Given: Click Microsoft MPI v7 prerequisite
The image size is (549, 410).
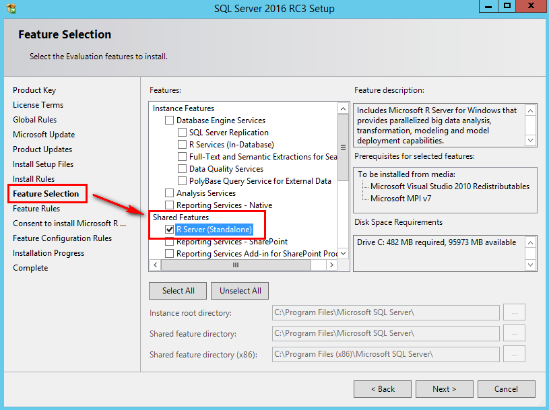Looking at the screenshot, I should (401, 199).
